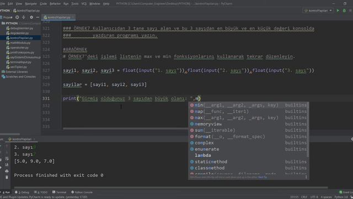Click the locate-file target icon in Project panel
This screenshot has height=199, width=353.
[17, 17]
